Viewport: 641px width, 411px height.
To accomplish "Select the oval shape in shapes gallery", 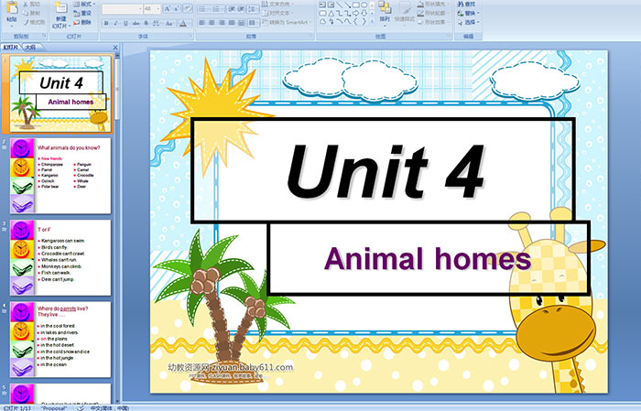I will point(364,5).
